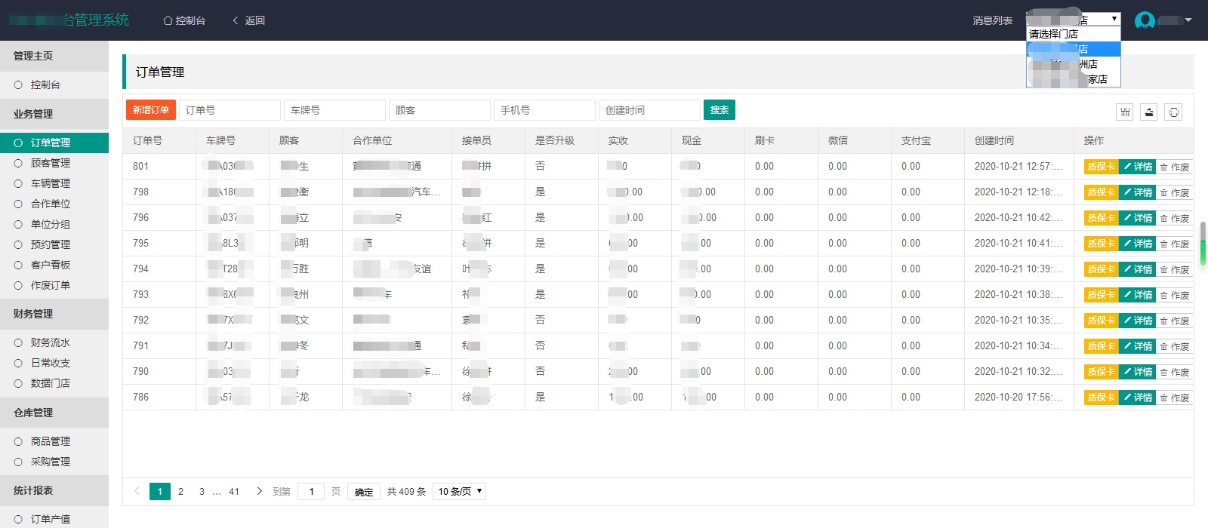This screenshot has width=1208, height=528.
Task: Expand the user account menu arrow
Action: [1188, 20]
